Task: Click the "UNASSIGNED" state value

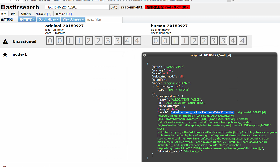Action: tap(173, 67)
